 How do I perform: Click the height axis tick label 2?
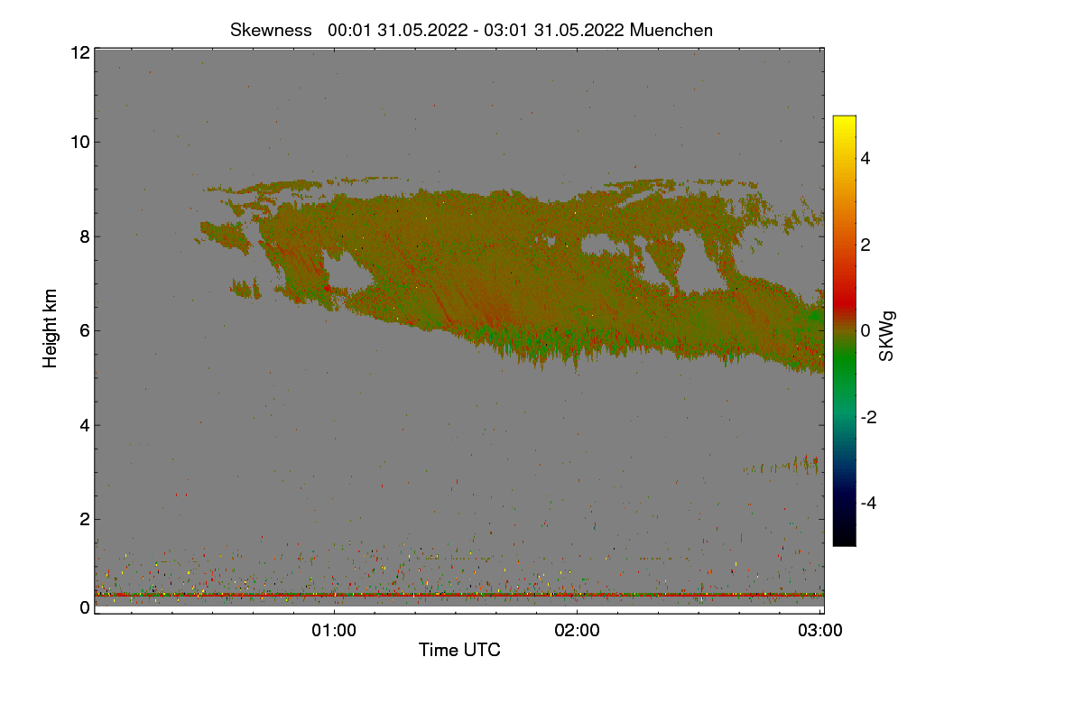85,519
